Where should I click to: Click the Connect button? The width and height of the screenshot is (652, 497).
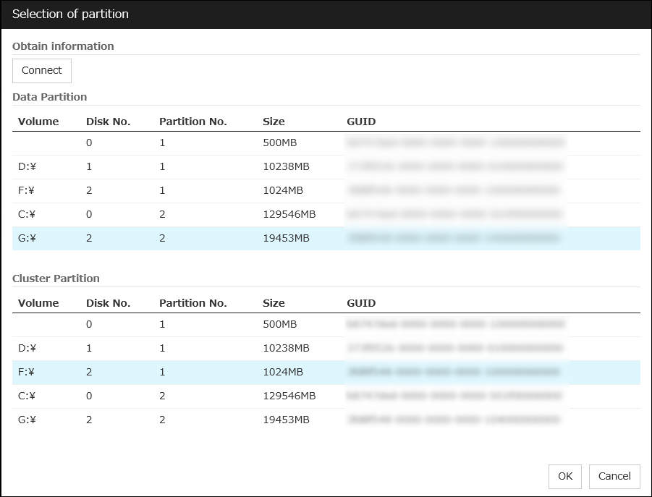pyautogui.click(x=41, y=70)
